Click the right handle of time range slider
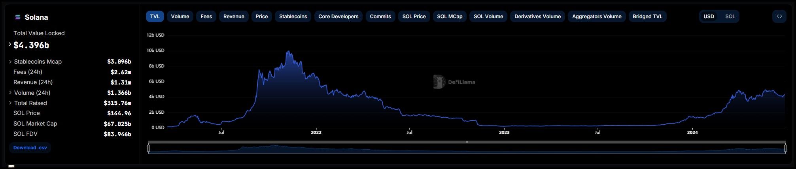Image resolution: width=796 pixels, height=169 pixels. tap(786, 148)
